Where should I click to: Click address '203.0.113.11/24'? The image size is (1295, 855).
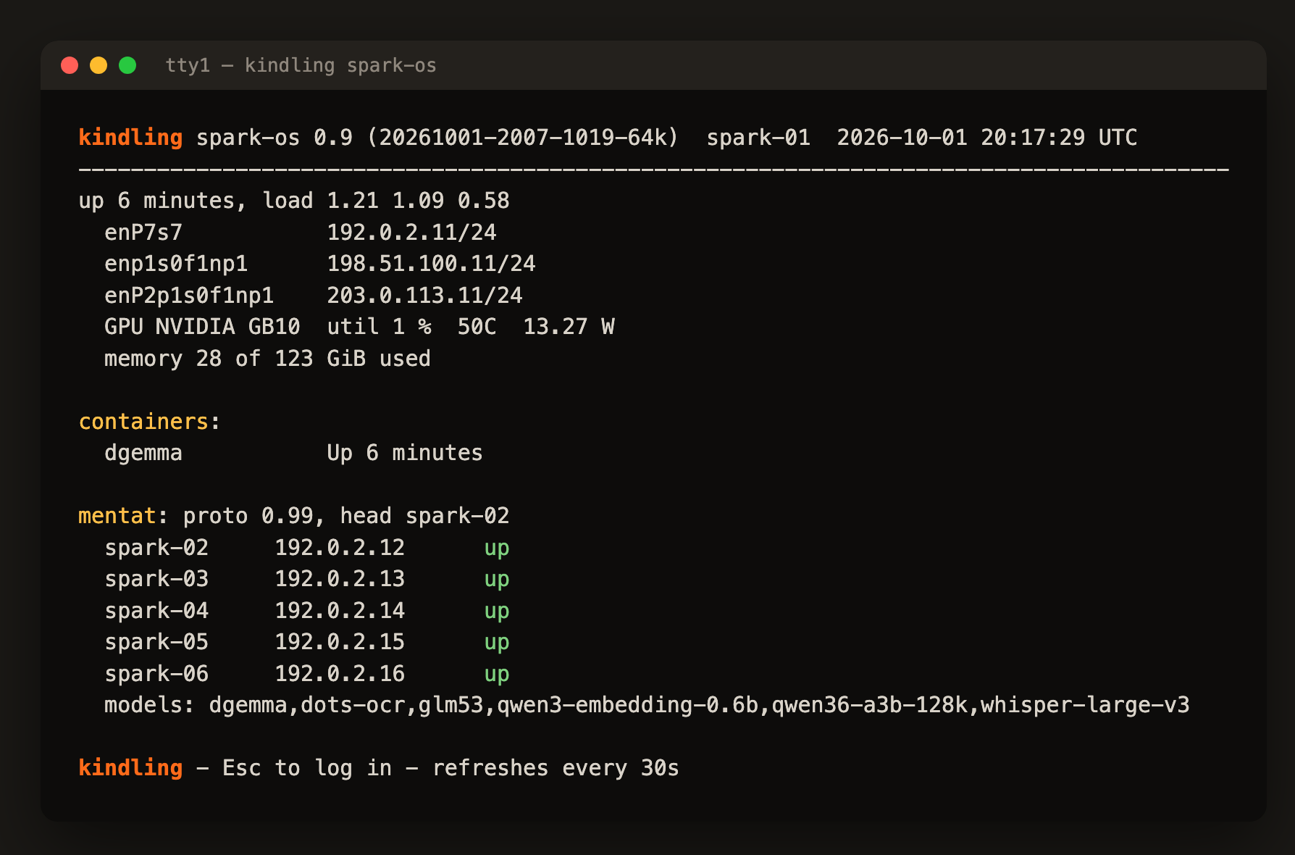tap(425, 296)
